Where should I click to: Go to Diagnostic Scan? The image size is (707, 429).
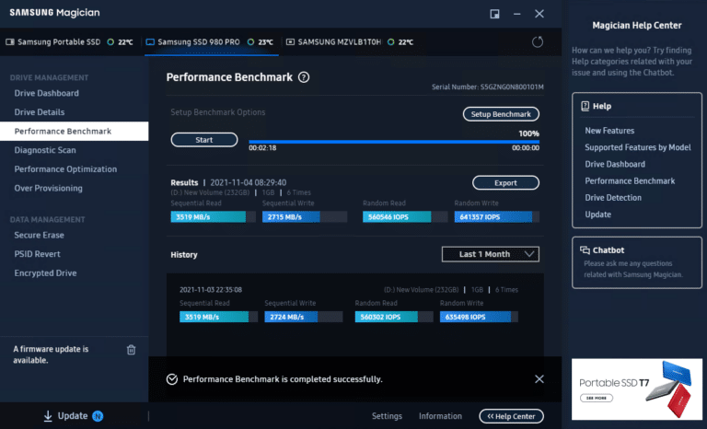(x=45, y=150)
